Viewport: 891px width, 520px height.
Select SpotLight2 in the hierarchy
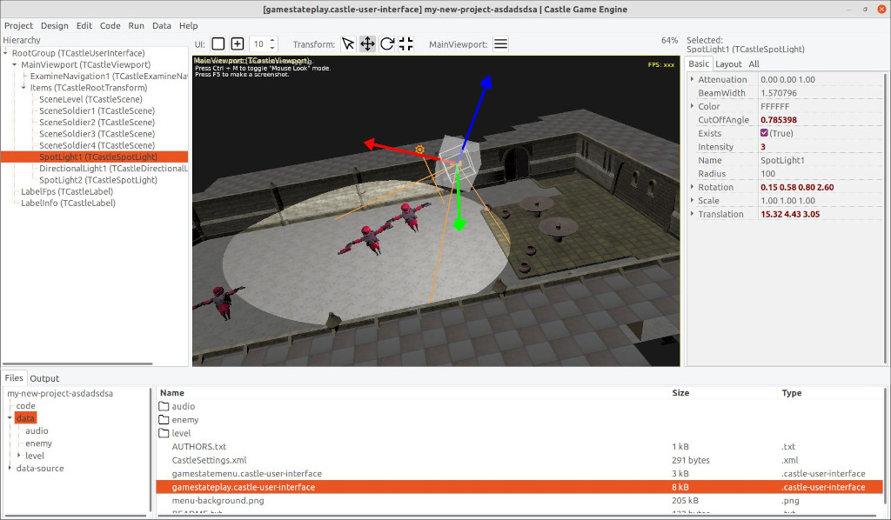pyautogui.click(x=98, y=179)
